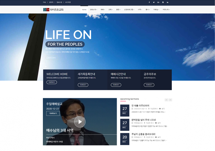
Task: Click video icon for 주님의 긍휼을 흘려보내라
Action: [156, 137]
